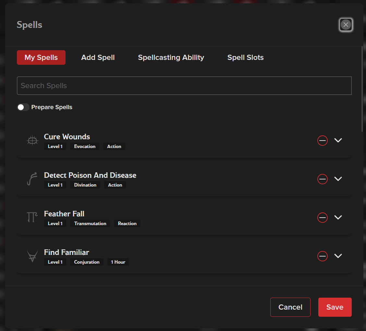Go to the Spell Slots tab
Image resolution: width=366 pixels, height=331 pixels.
click(x=245, y=58)
